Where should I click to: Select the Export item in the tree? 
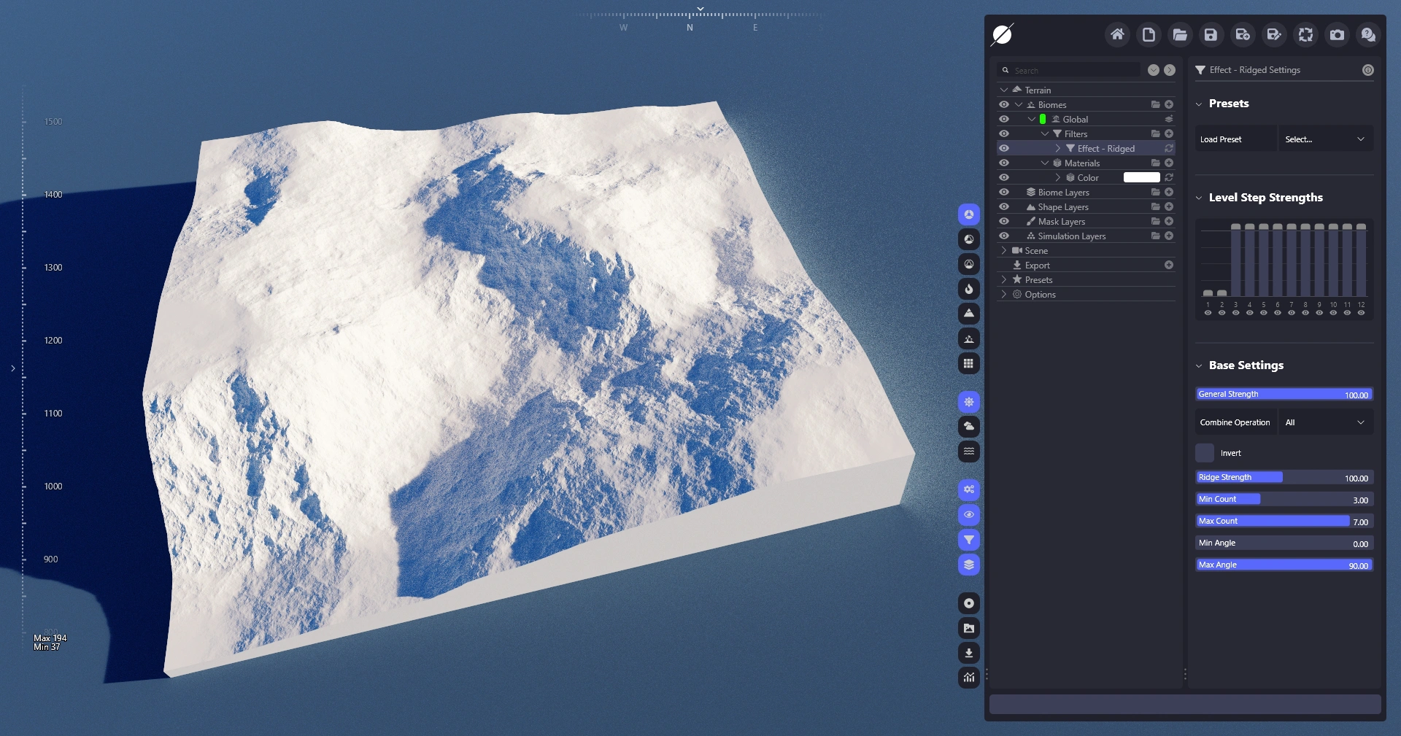pos(1037,265)
